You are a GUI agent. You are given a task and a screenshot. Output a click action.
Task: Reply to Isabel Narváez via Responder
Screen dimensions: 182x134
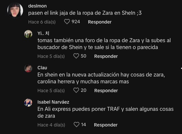pyautogui.click(x=106, y=125)
